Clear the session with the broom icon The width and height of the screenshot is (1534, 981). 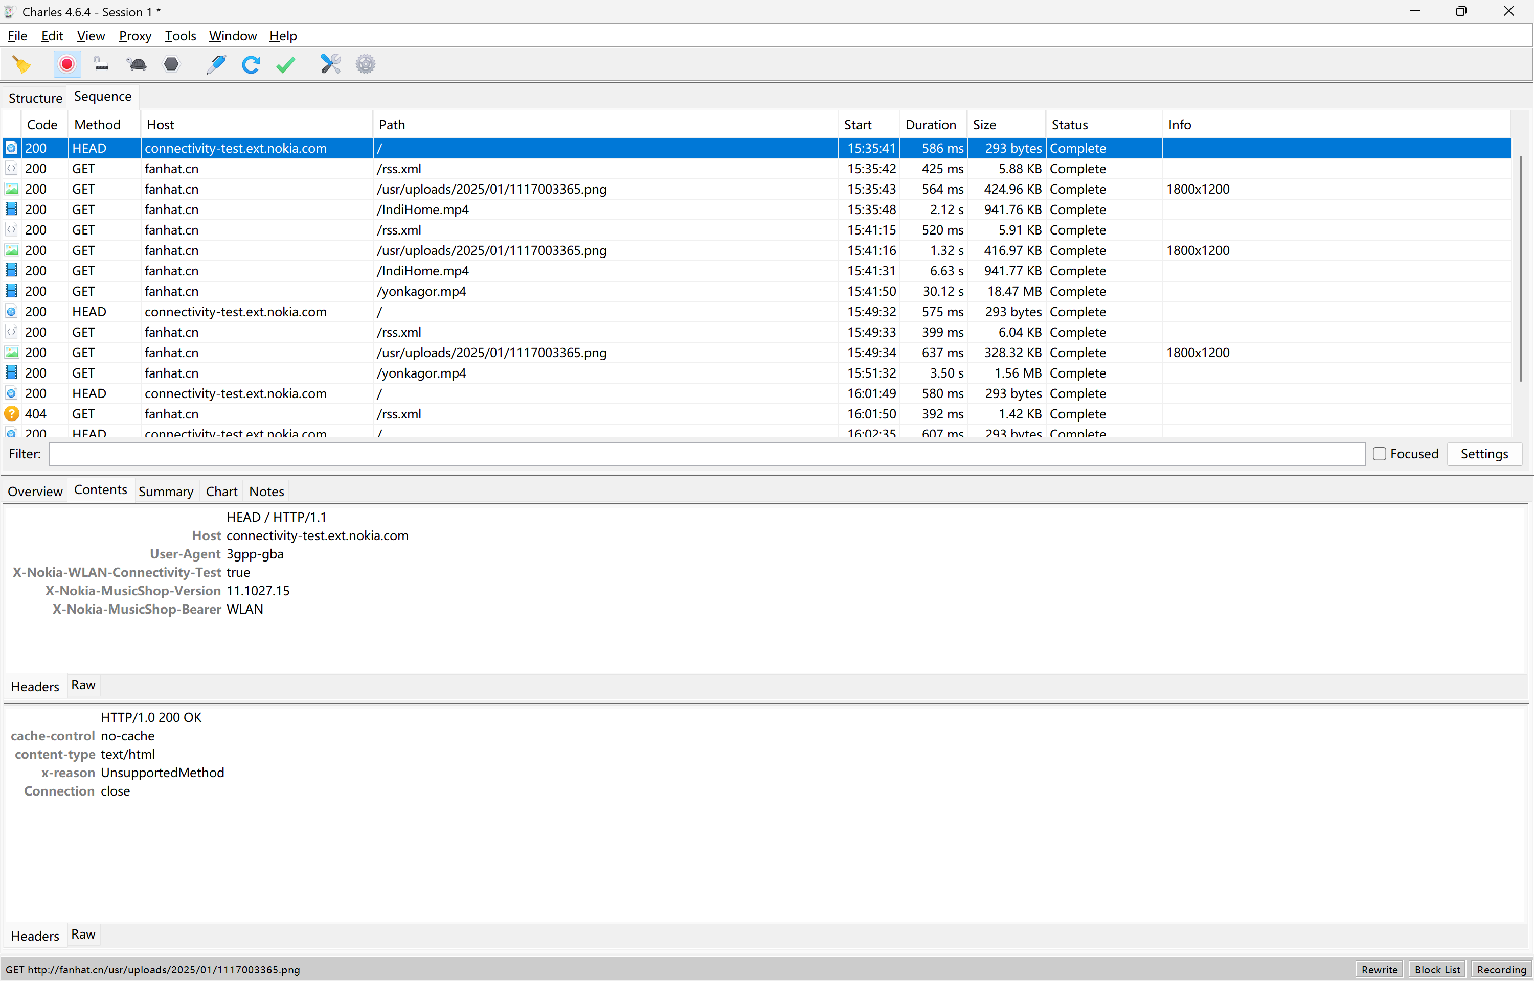pyautogui.click(x=21, y=64)
